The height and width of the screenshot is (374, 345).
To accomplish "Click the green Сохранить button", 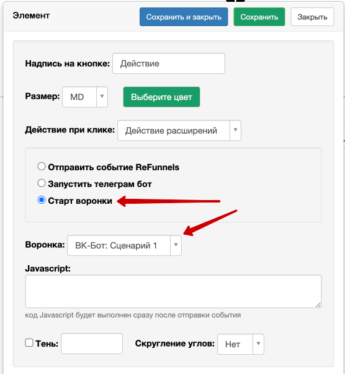I will [259, 17].
